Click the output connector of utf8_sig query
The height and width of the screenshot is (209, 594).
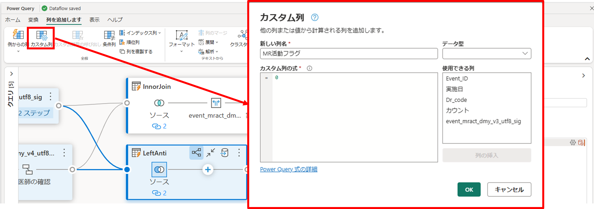[x=59, y=106]
